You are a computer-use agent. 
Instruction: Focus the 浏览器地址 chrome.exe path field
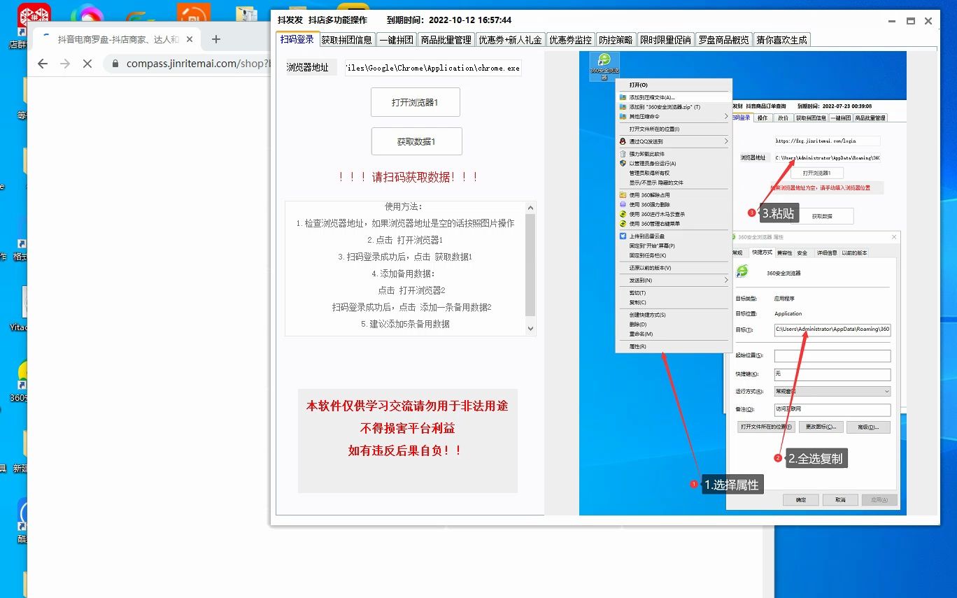pyautogui.click(x=432, y=68)
